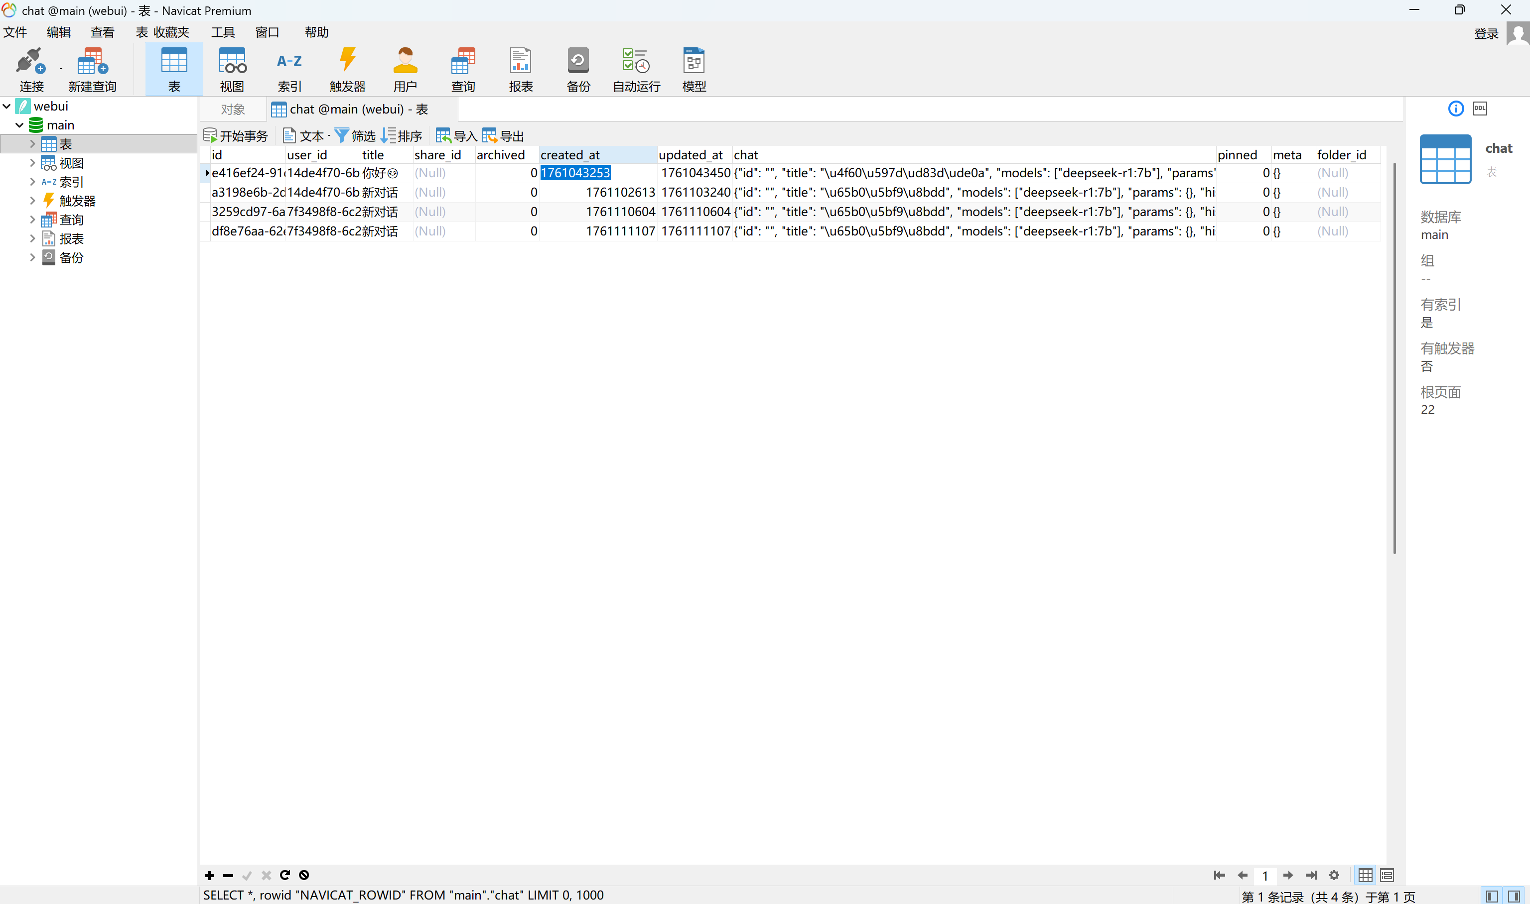Toggle the left navigation pane button
Screen dimensions: 1530x904
1492,896
